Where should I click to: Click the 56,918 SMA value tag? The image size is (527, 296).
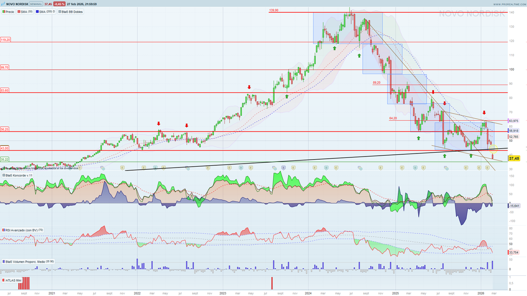click(x=514, y=131)
